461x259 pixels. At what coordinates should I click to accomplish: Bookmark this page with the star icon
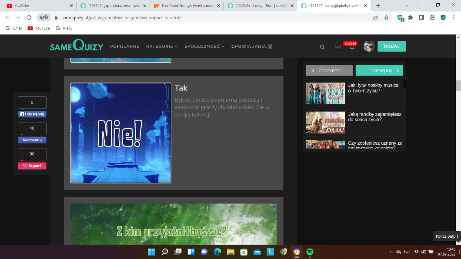[387, 17]
